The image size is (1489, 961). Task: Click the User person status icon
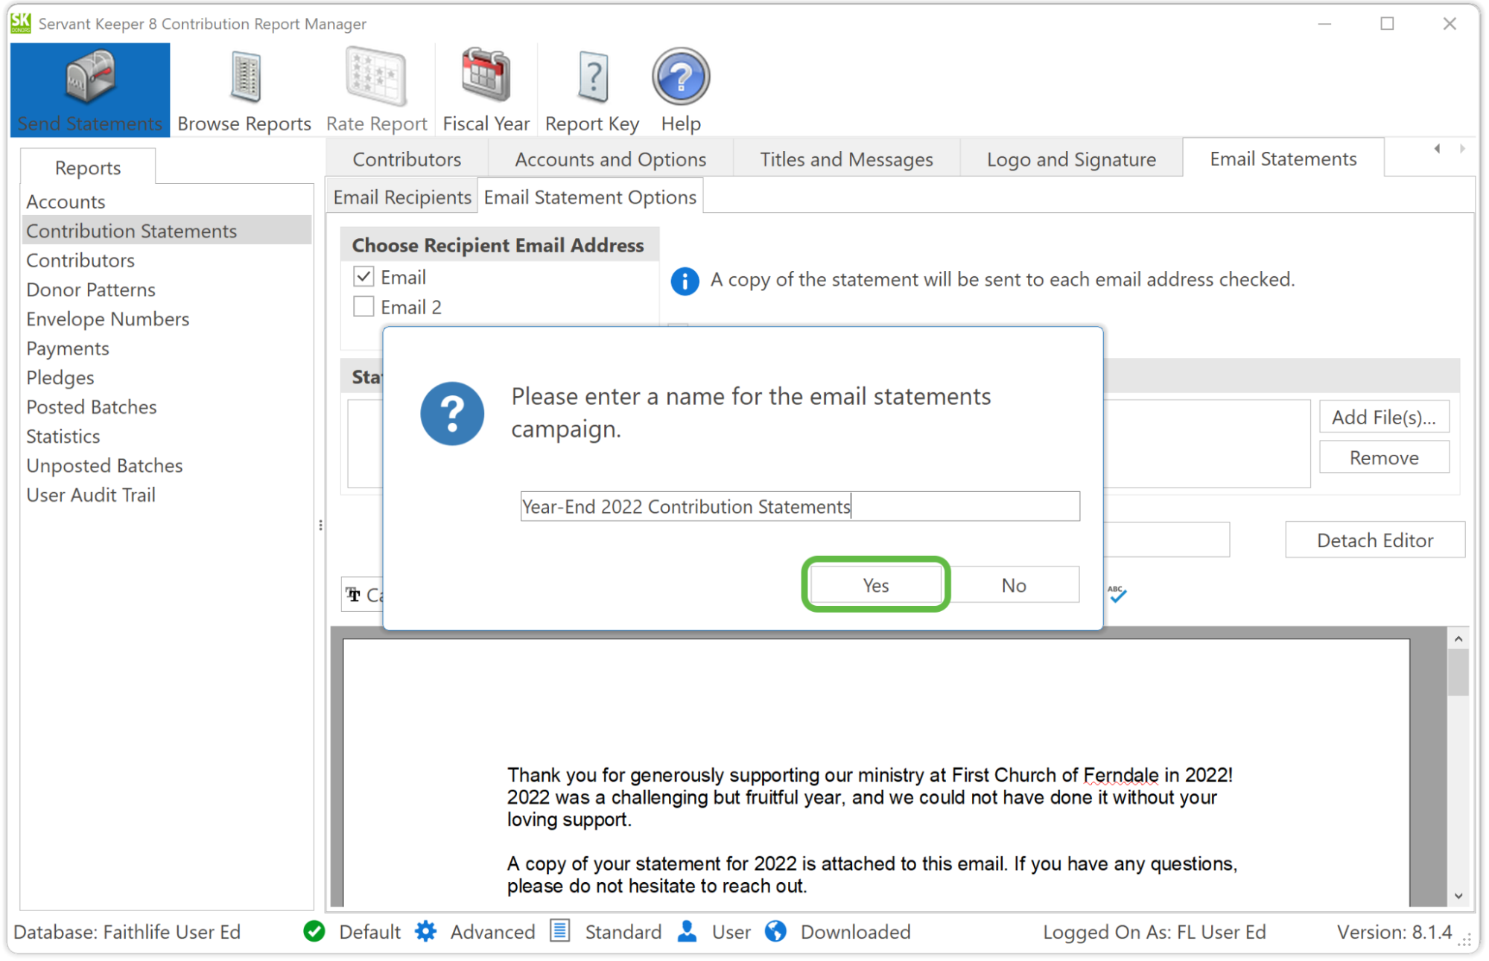point(688,931)
